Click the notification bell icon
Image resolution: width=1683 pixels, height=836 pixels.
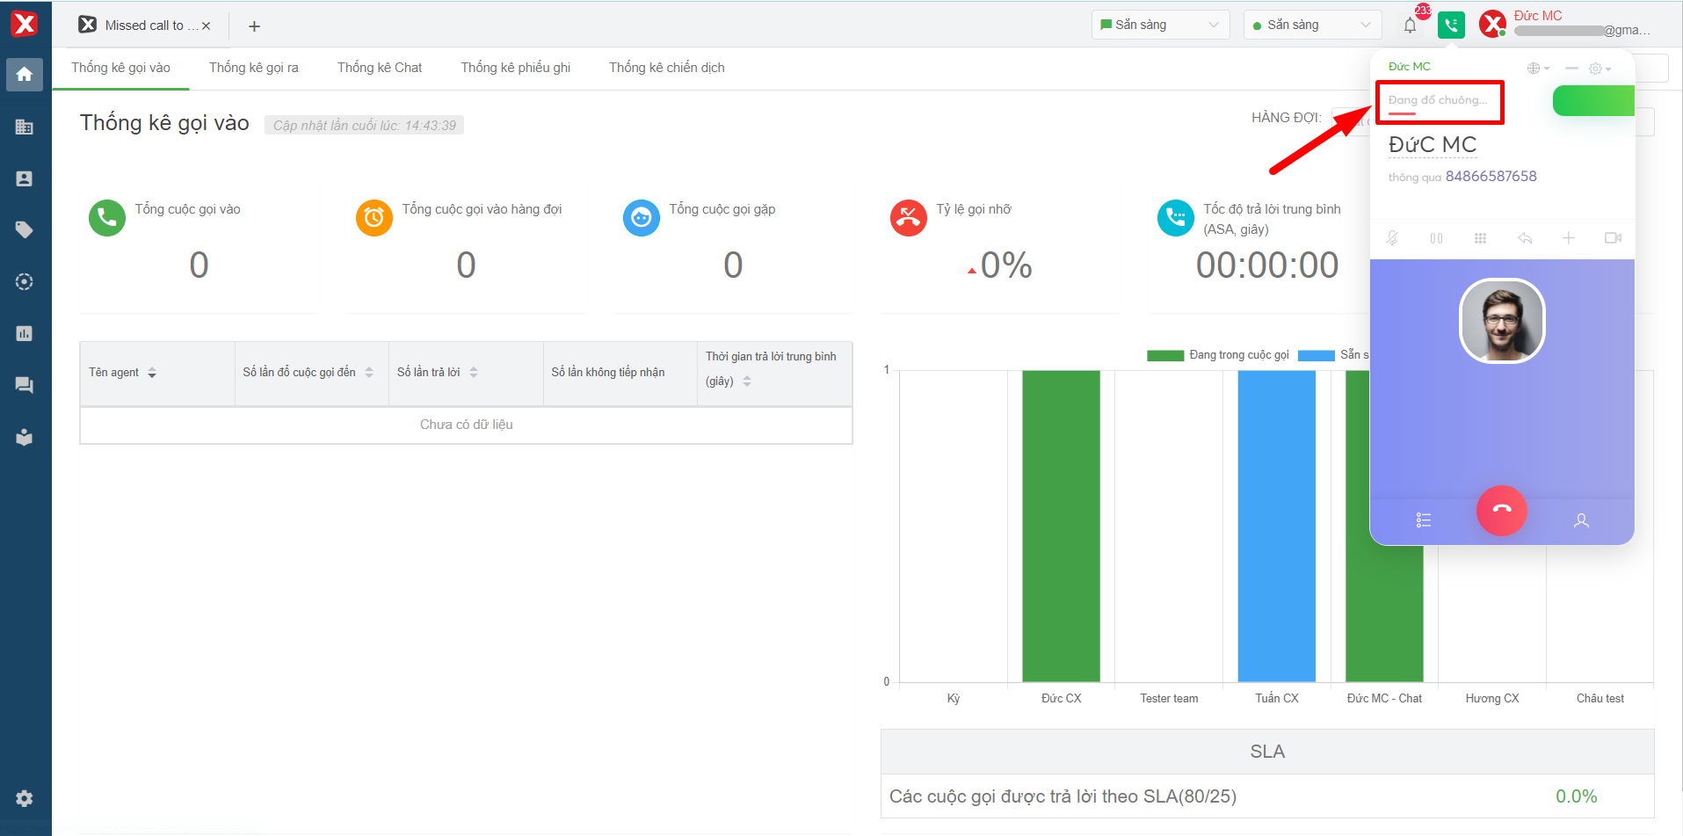pos(1410,25)
